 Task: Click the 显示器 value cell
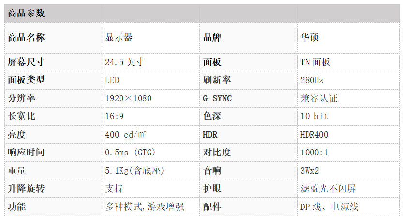[x=150, y=38]
